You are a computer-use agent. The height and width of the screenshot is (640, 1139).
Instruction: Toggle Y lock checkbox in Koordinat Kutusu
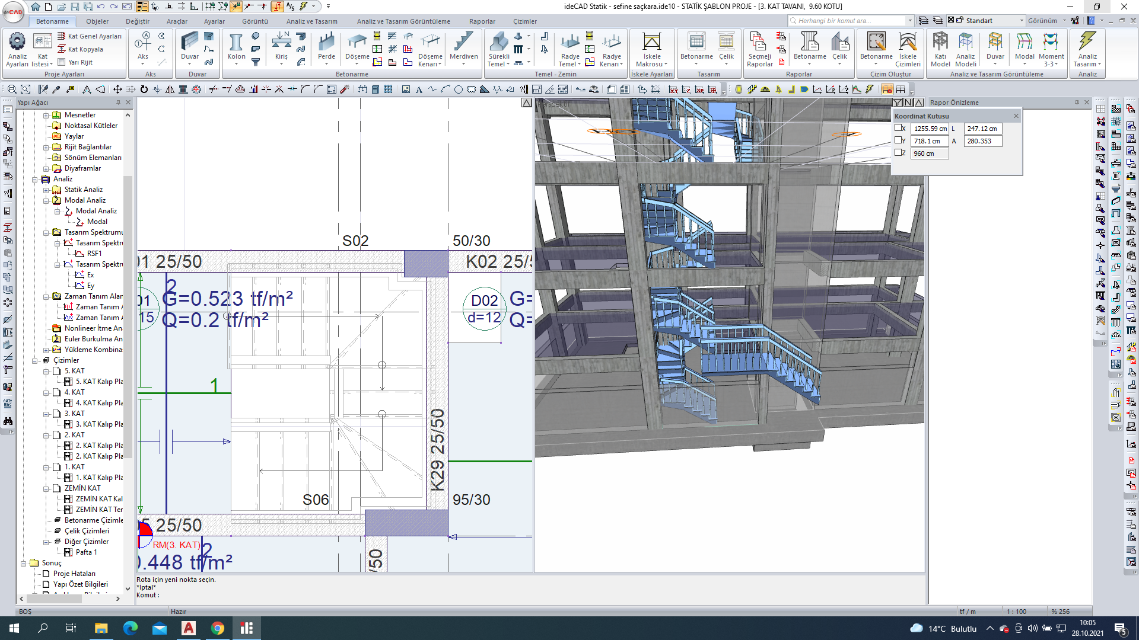coord(898,140)
